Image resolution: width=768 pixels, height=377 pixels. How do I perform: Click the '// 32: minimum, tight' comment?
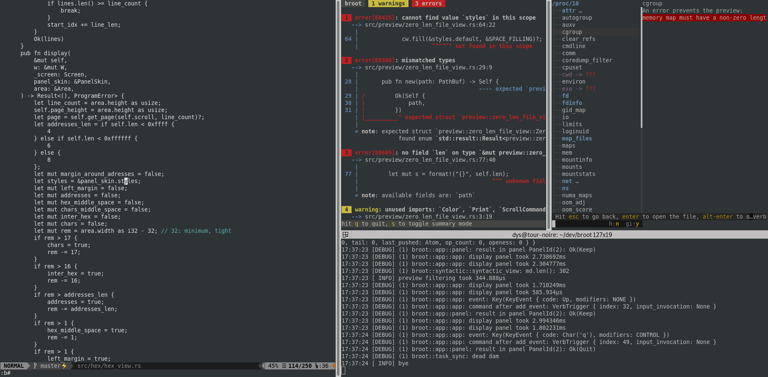[196, 231]
